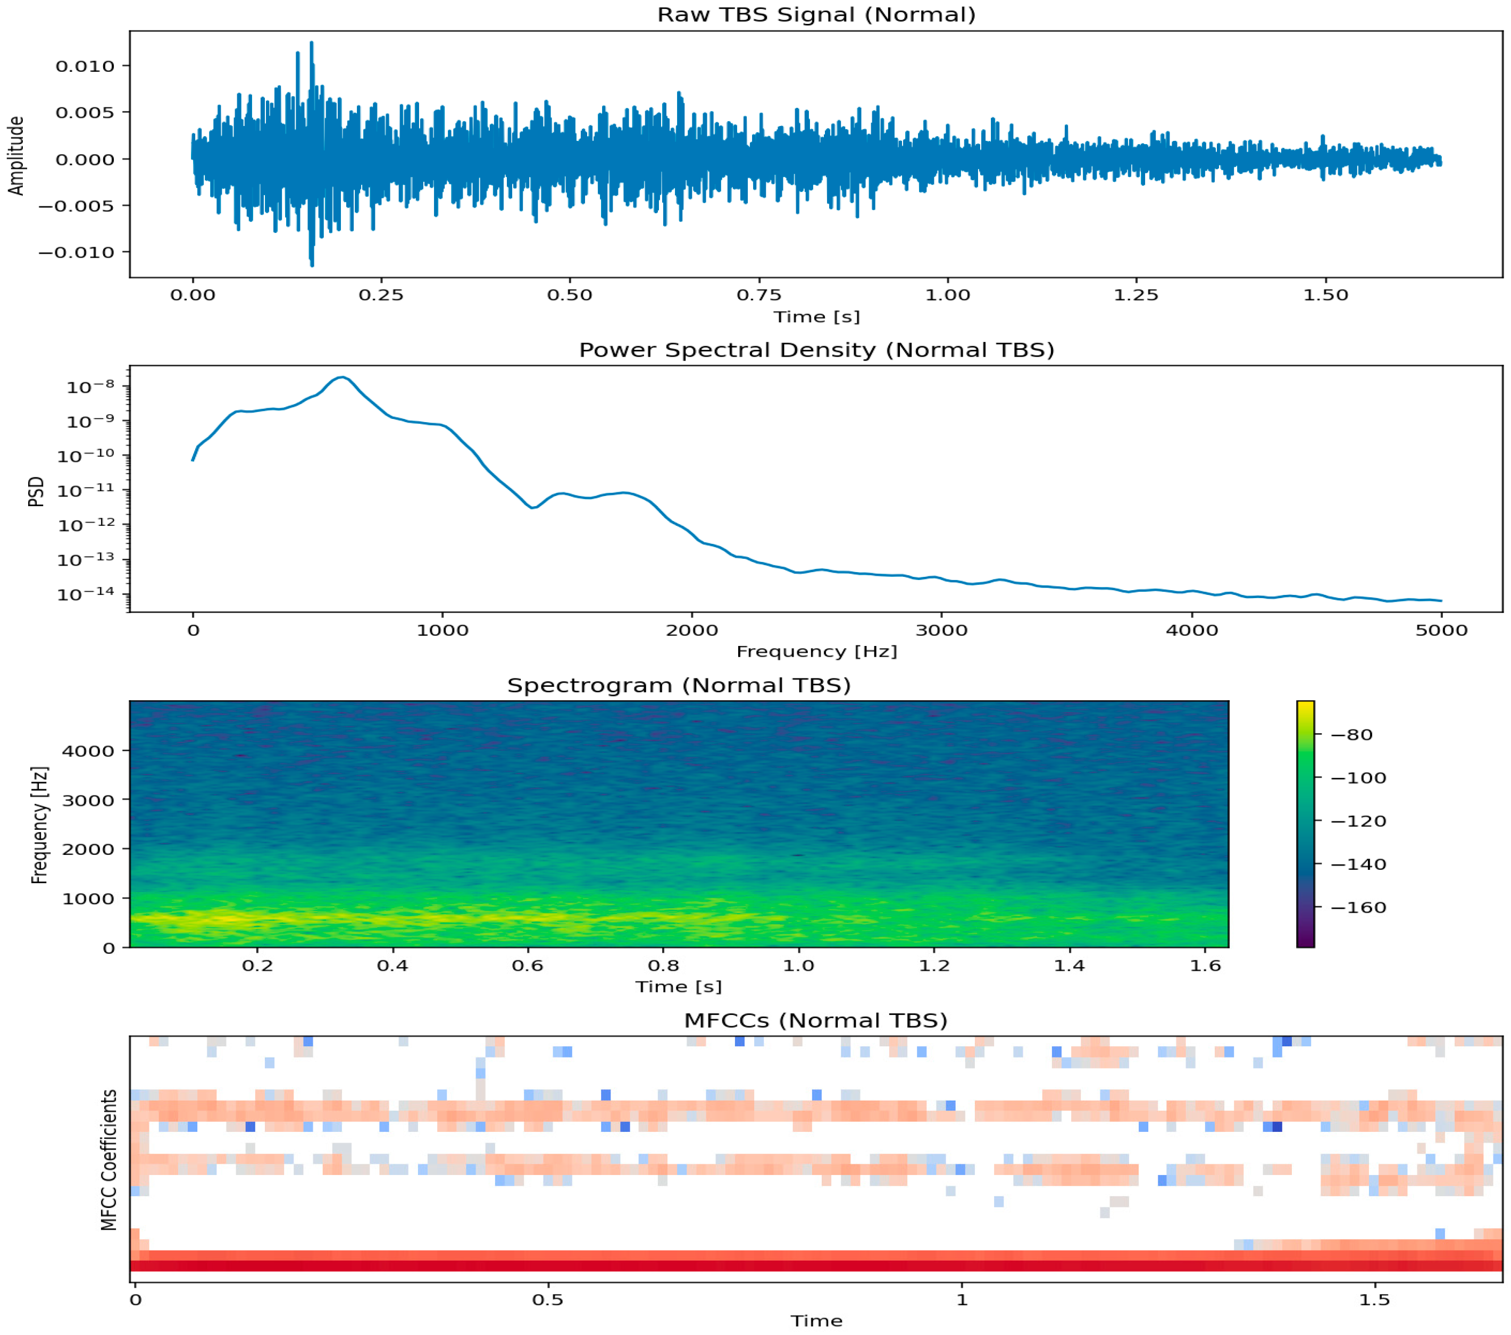Click the "Amplitude" y-axis label

(16, 155)
